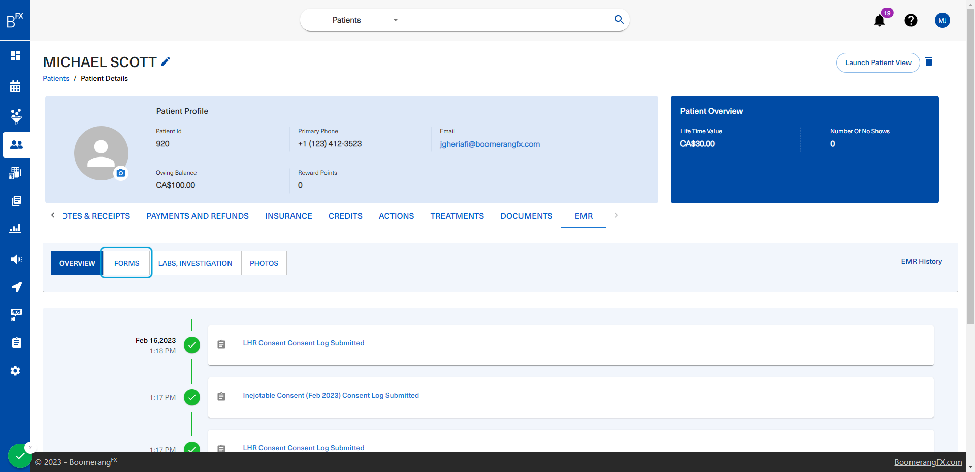975x472 pixels.
Task: Click the Launch Patient View button
Action: coord(878,62)
